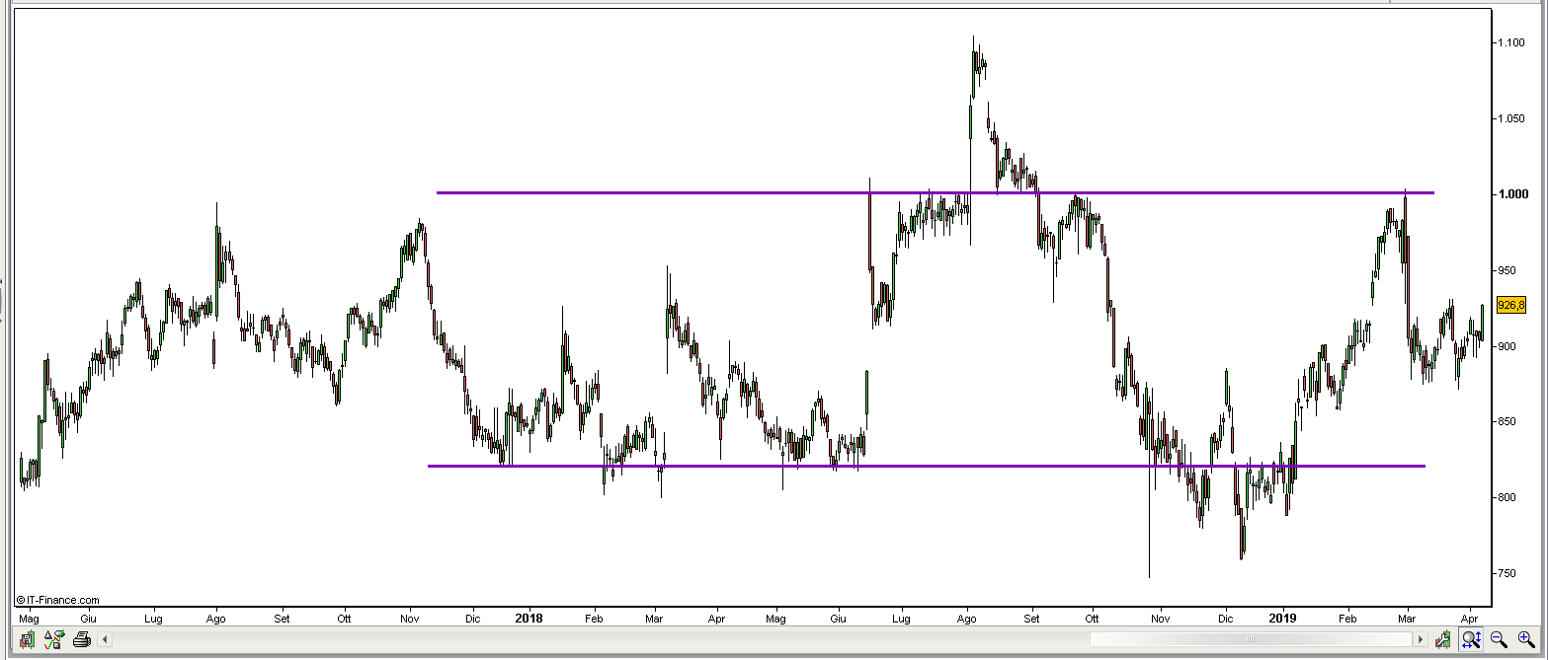Click the chart icon beside the zoom tools
This screenshot has width=1548, height=660.
[1443, 639]
